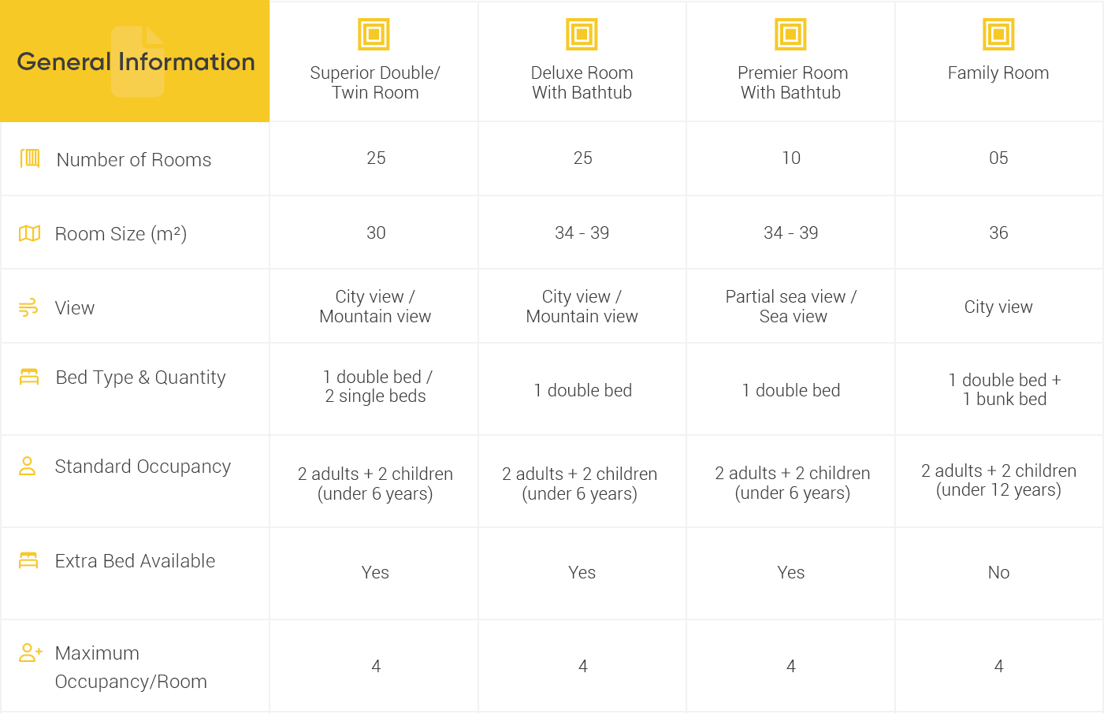This screenshot has height=714, width=1104.
Task: Click the Bed Type & Quantity bed icon
Action: (29, 377)
